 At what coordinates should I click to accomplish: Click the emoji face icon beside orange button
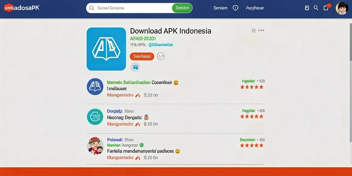tap(161, 56)
